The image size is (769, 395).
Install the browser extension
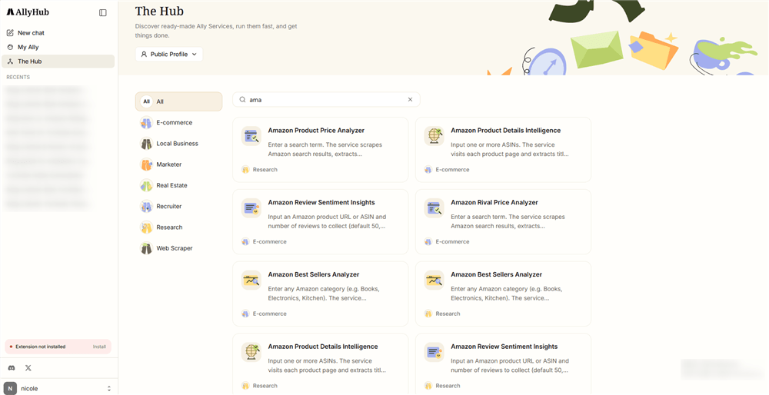pyautogui.click(x=99, y=347)
